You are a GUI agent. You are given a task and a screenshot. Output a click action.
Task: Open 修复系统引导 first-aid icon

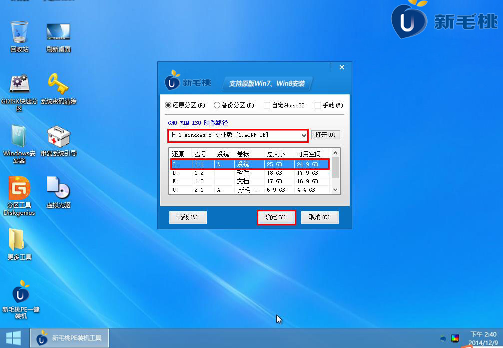coord(58,141)
